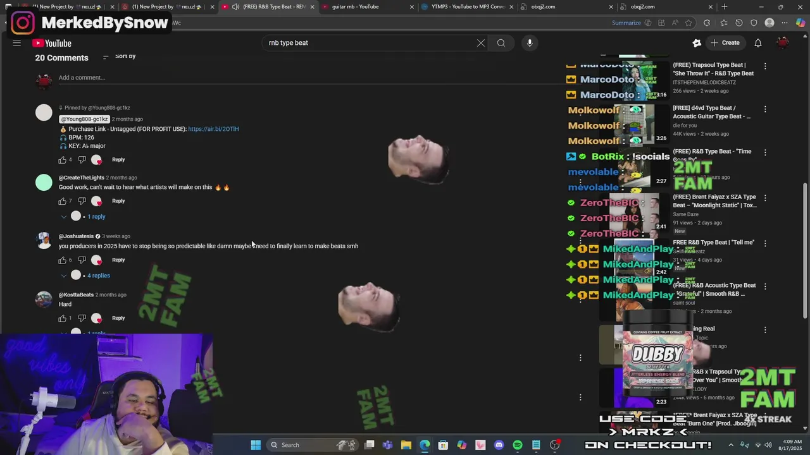Click Summarize in the address bar
This screenshot has height=455, width=810.
tap(626, 23)
